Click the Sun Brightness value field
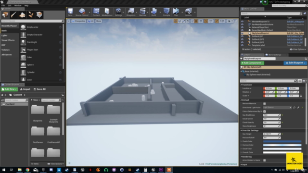This screenshot has height=173, width=308. pos(271,115)
